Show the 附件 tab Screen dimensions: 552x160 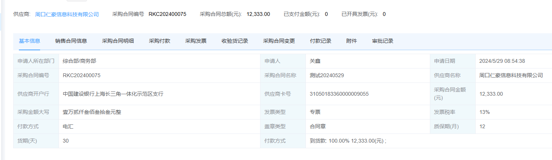coord(351,41)
